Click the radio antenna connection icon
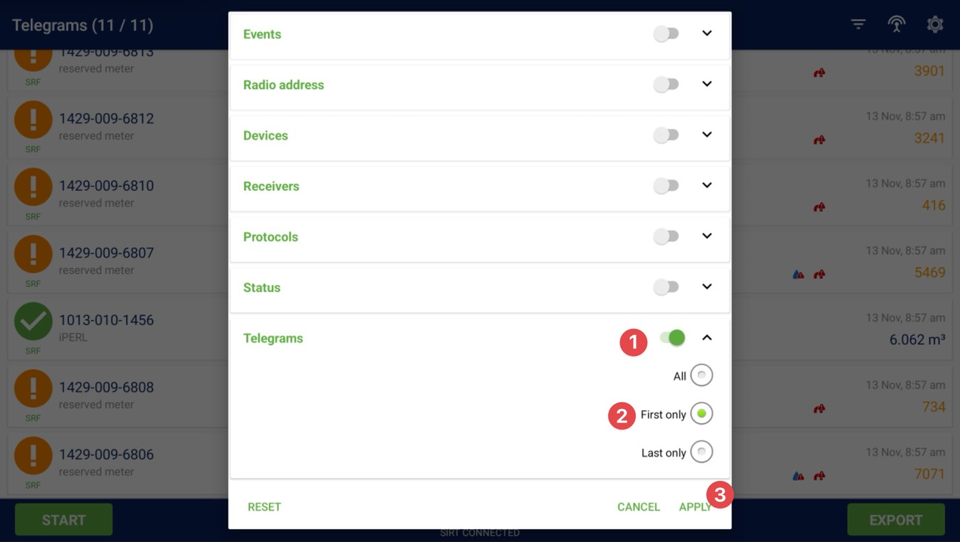This screenshot has height=542, width=960. pos(897,25)
